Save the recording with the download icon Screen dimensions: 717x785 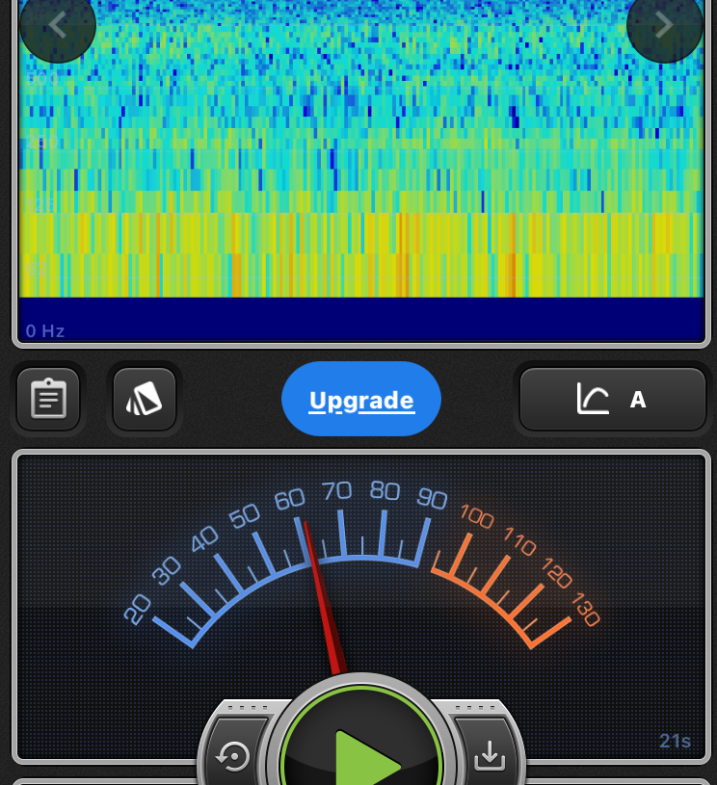click(490, 756)
